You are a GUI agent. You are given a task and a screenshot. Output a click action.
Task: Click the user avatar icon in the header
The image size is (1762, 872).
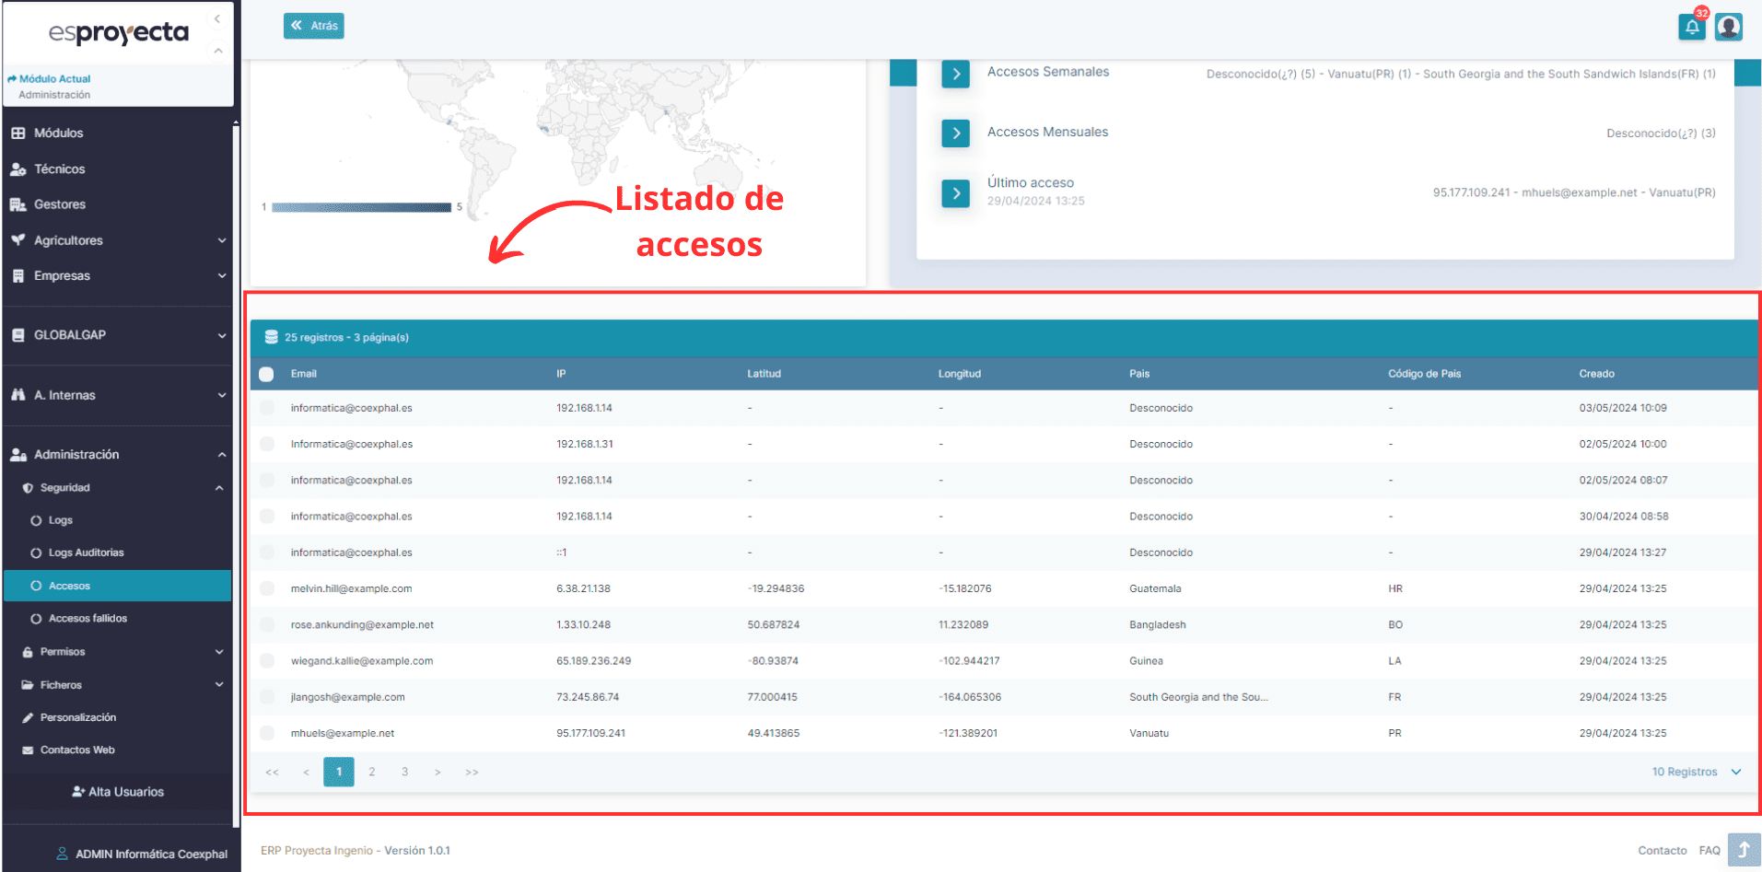click(1729, 27)
